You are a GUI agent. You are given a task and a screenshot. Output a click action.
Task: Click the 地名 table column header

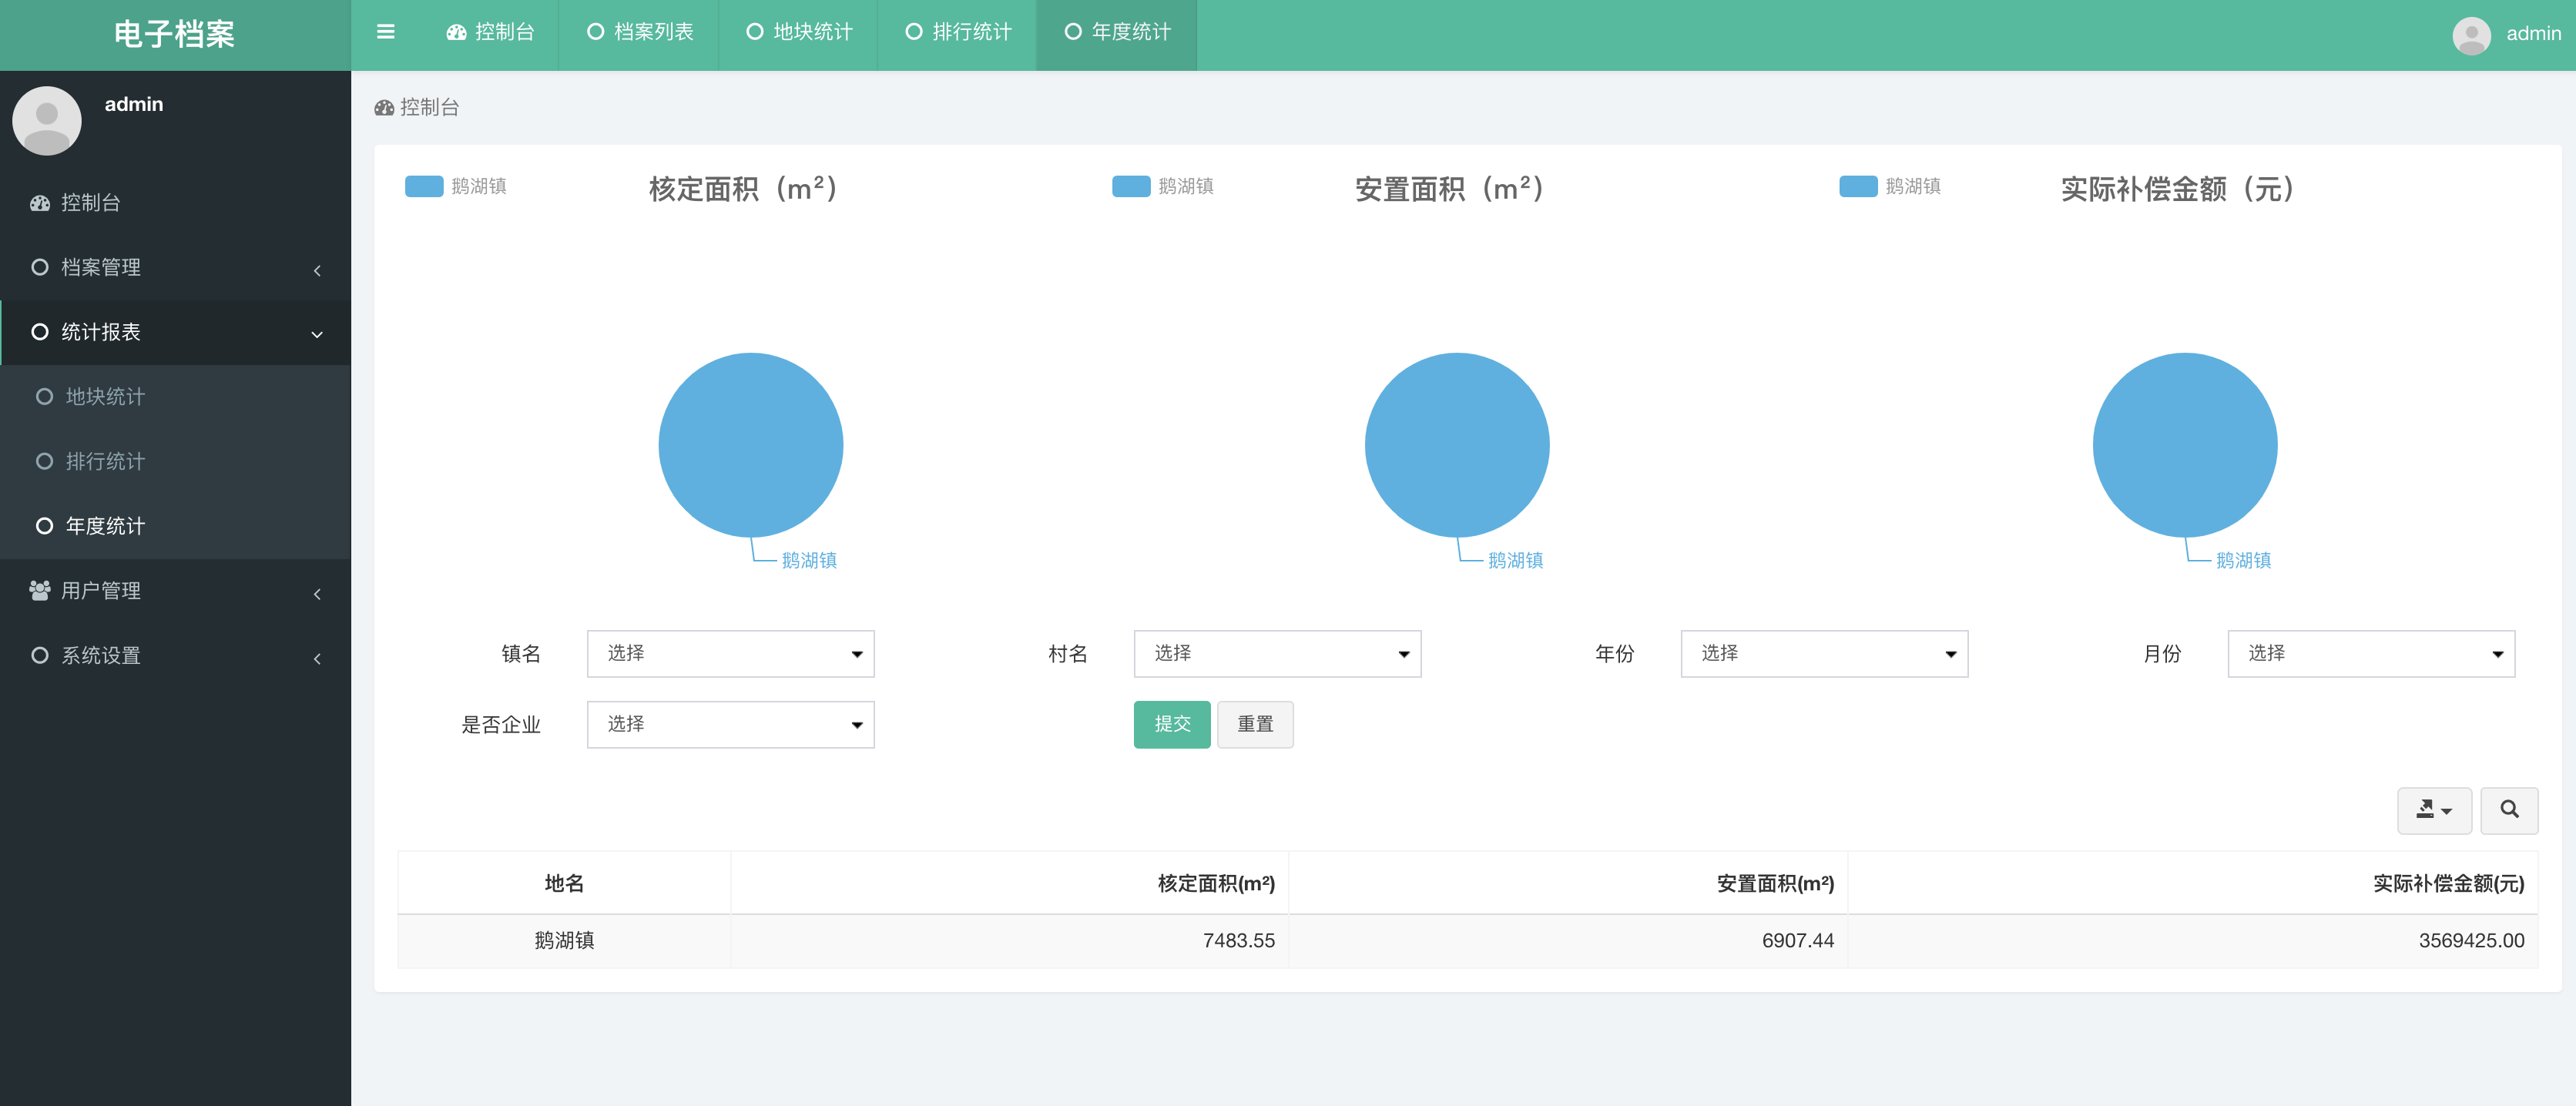pos(564,883)
